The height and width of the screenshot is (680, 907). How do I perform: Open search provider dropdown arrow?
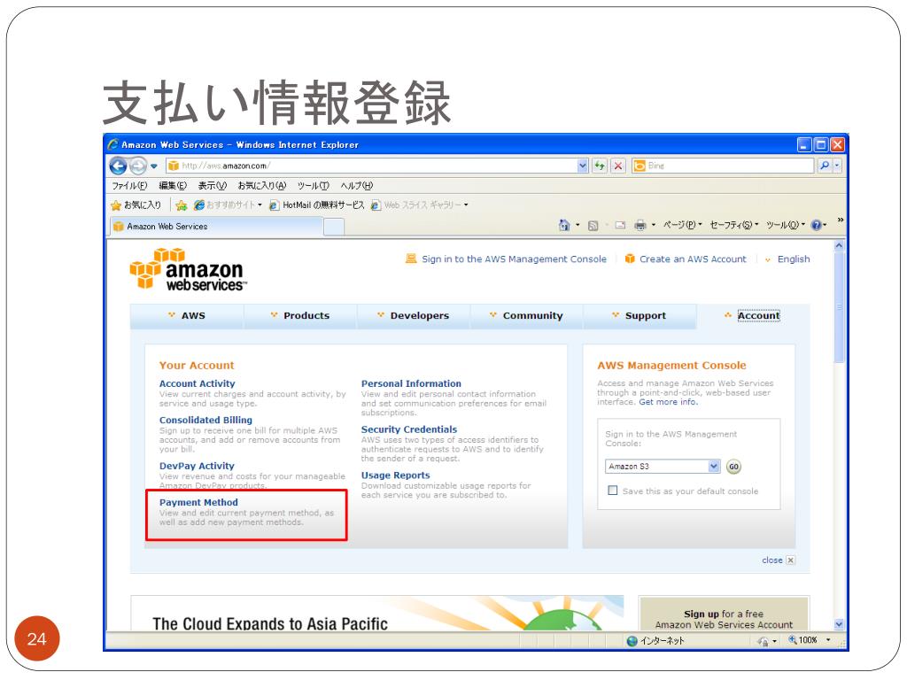coord(837,166)
